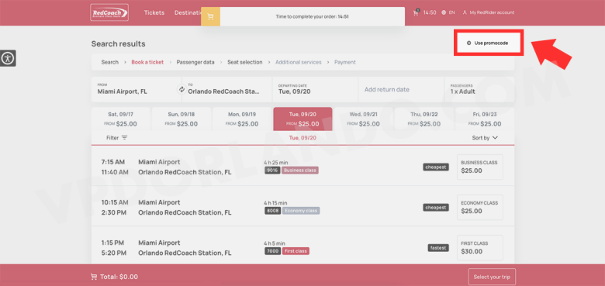605x286 pixels.
Task: Open the Tickets menu
Action: pos(154,12)
